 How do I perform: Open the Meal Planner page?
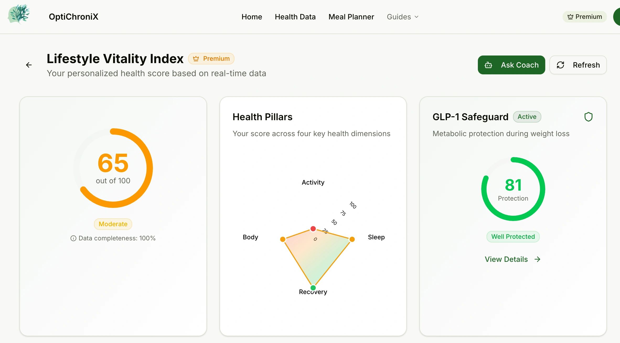[x=351, y=17]
